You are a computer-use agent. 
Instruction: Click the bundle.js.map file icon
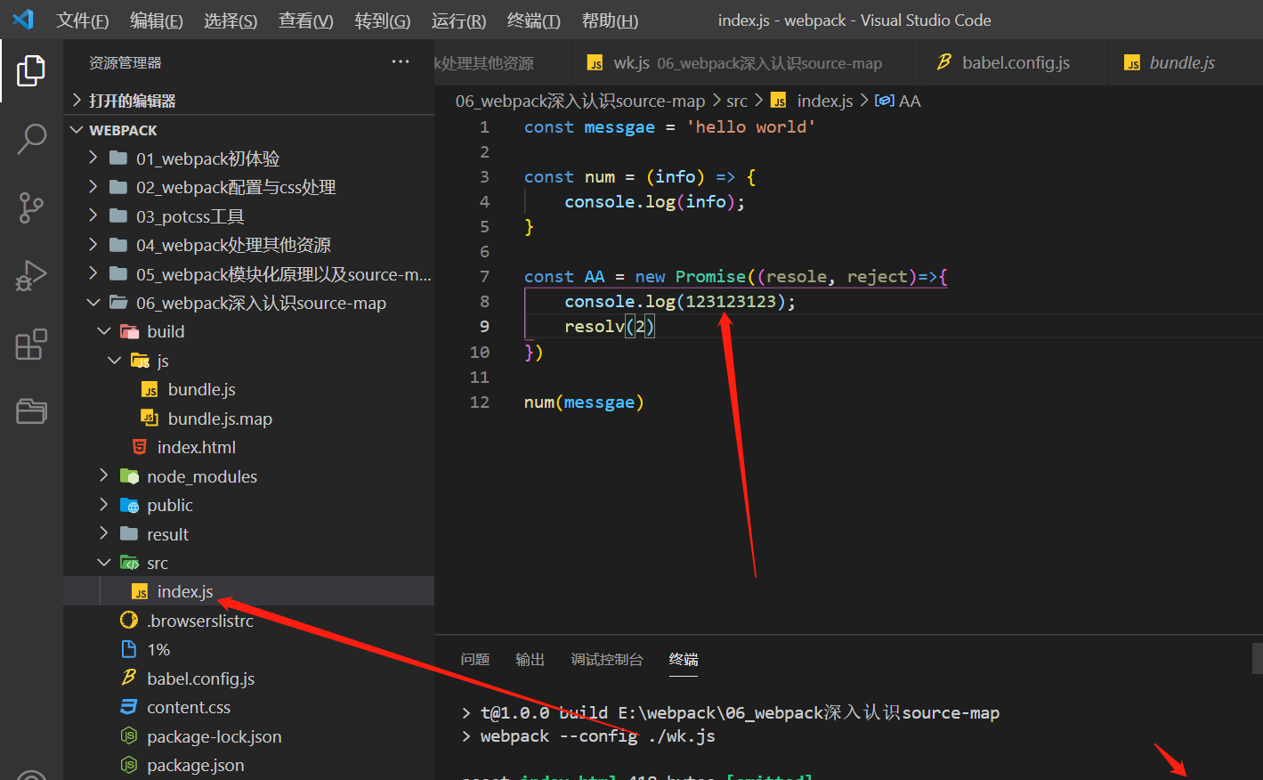click(x=150, y=418)
